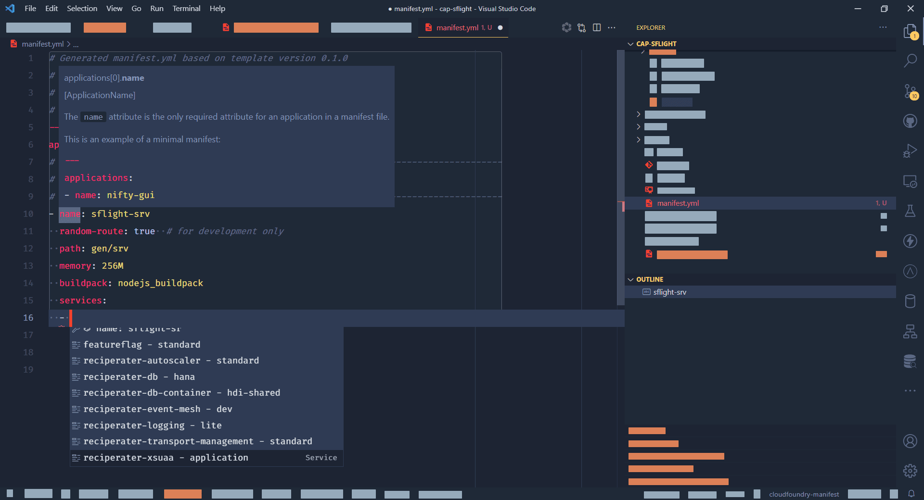The width and height of the screenshot is (924, 500).
Task: Open notifications bell in status bar
Action: (x=911, y=494)
